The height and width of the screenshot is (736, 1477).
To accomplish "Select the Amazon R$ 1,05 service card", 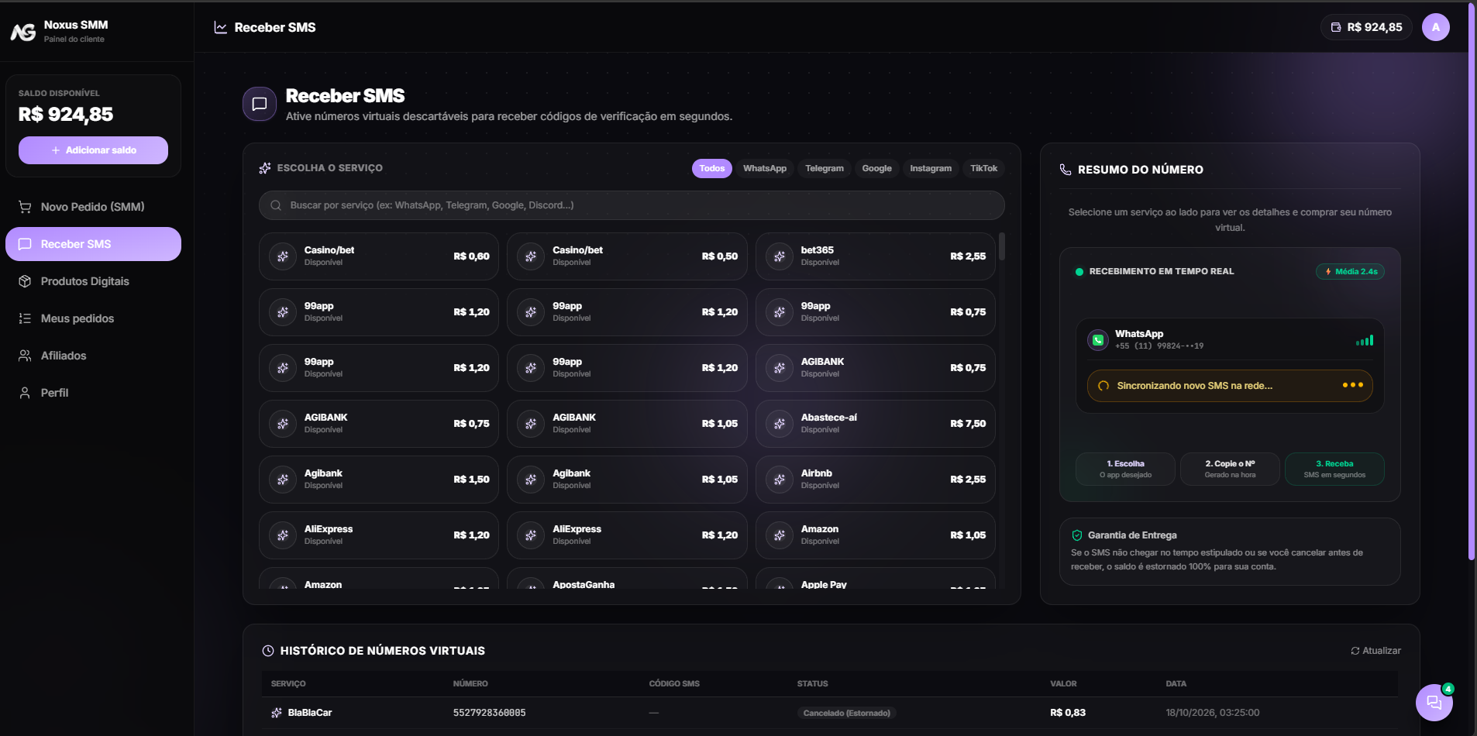I will [x=875, y=535].
